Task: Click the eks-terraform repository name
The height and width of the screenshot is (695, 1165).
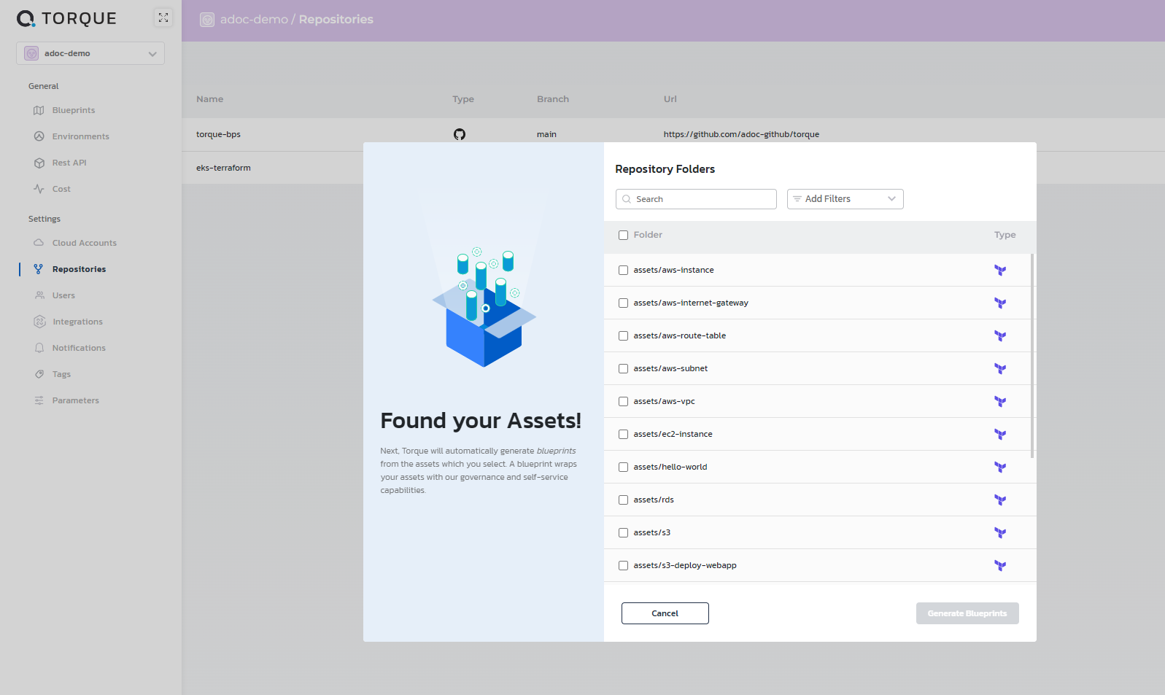Action: (223, 168)
